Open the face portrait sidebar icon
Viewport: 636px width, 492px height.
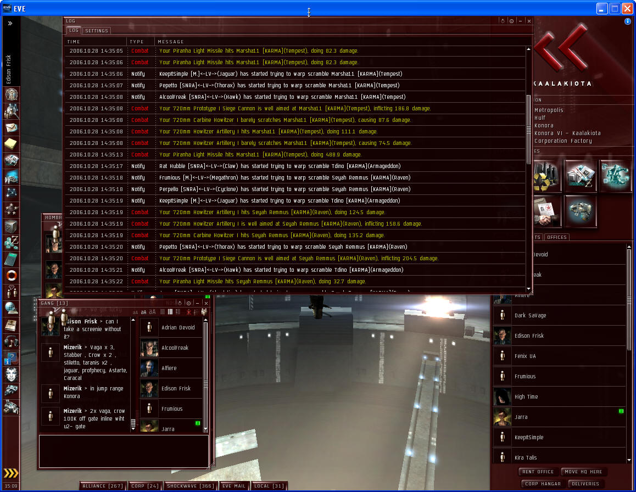coord(12,374)
